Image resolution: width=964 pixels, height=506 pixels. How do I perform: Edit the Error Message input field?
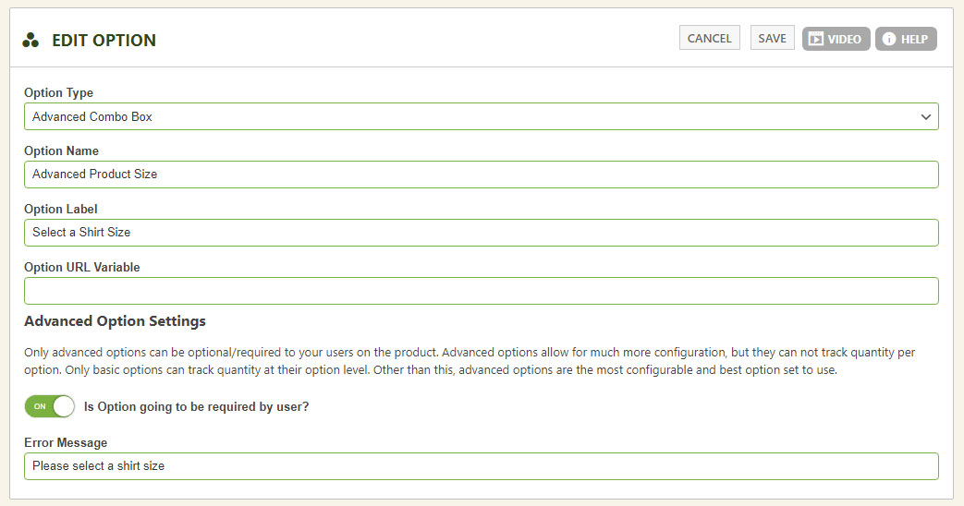click(482, 466)
